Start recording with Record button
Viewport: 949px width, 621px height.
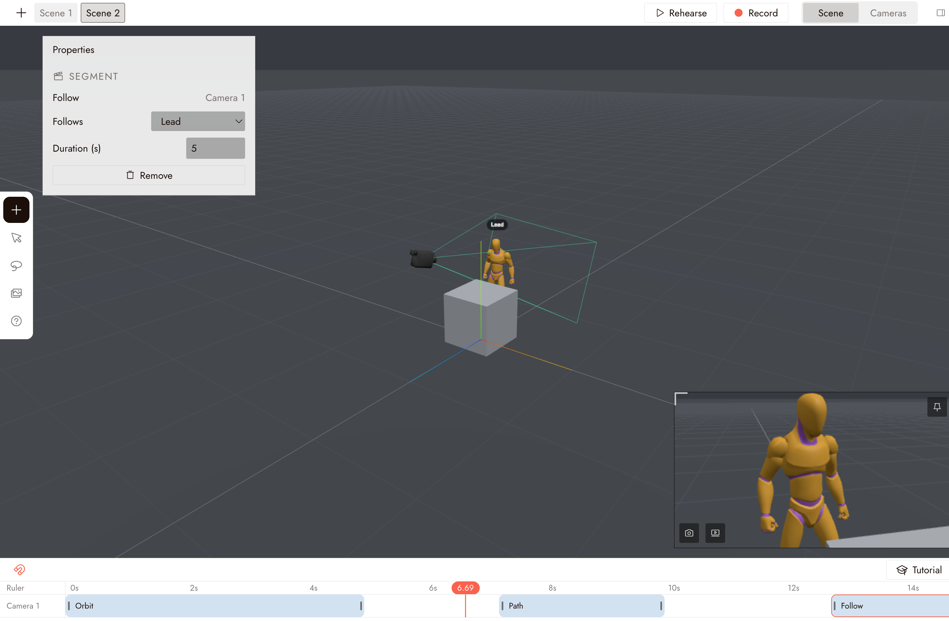(756, 13)
